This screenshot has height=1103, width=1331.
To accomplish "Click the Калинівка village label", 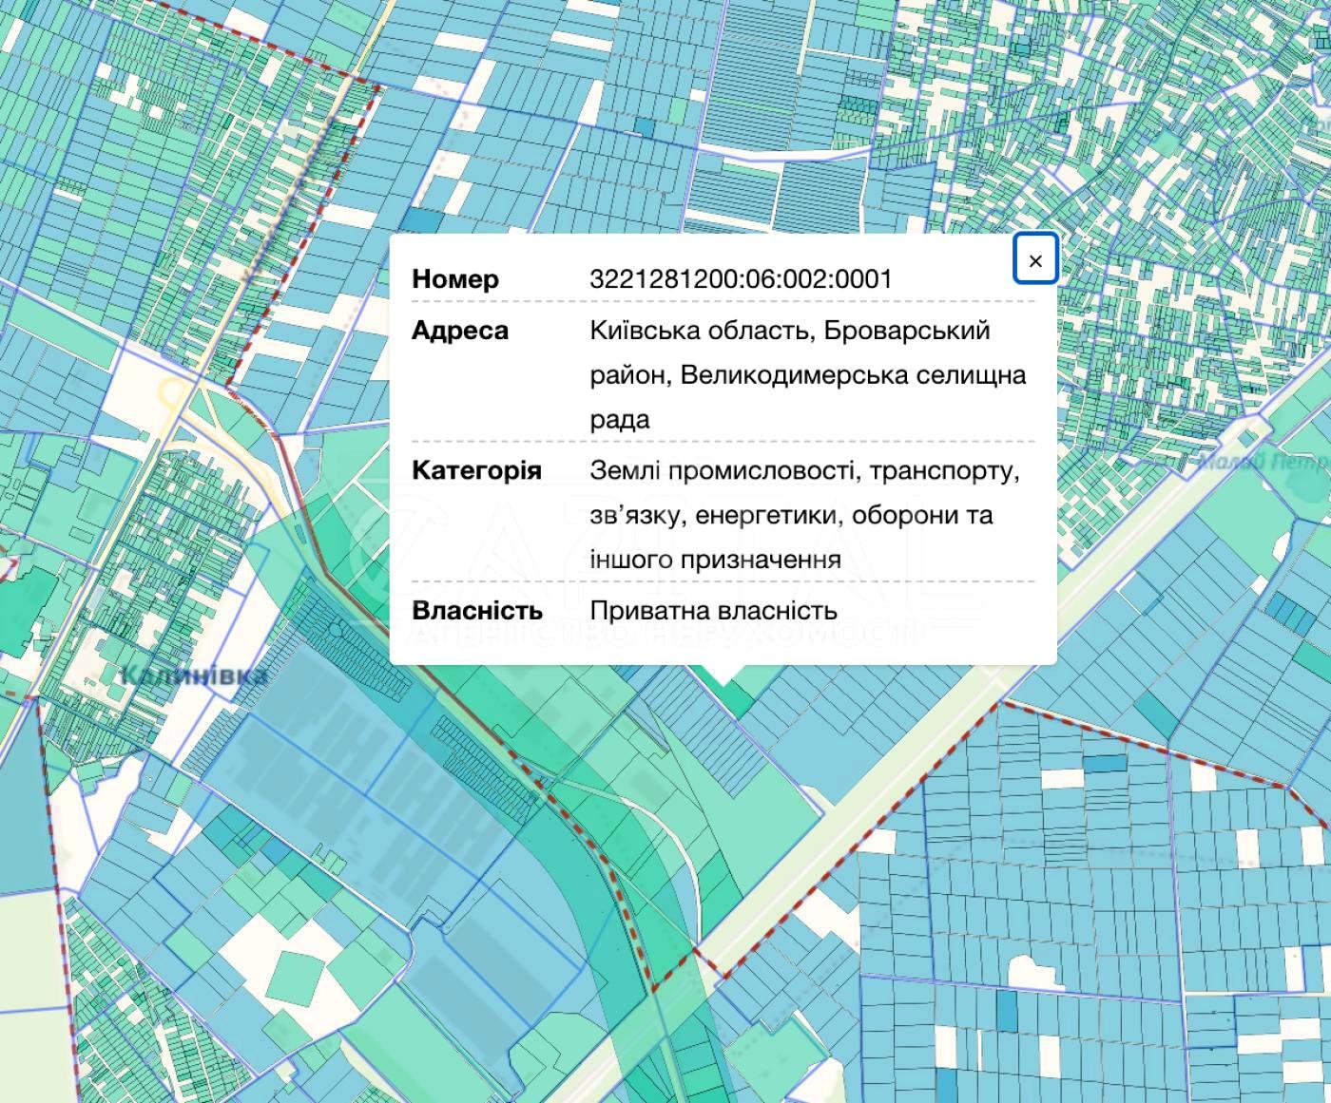I will click(195, 675).
